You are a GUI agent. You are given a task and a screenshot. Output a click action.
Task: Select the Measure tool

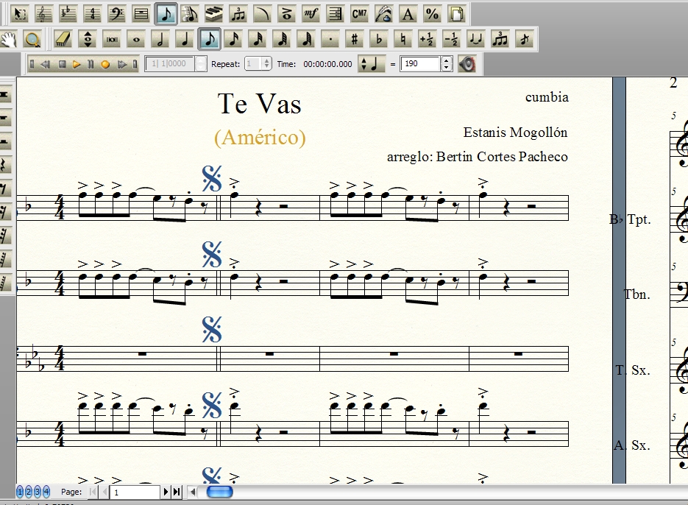141,14
